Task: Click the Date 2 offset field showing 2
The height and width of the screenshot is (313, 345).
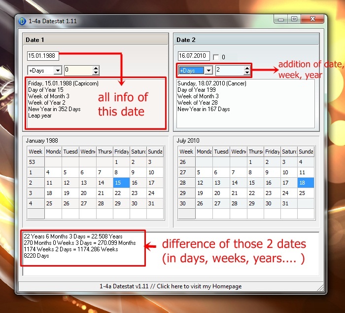Action: coord(230,70)
